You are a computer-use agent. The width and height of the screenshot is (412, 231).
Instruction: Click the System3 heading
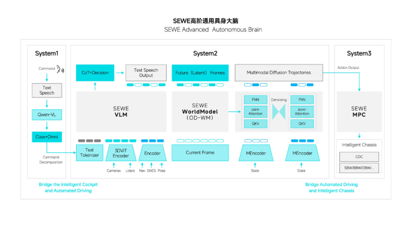[359, 54]
